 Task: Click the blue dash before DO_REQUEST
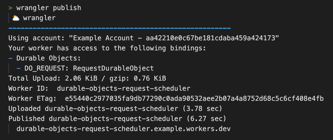click(18, 68)
